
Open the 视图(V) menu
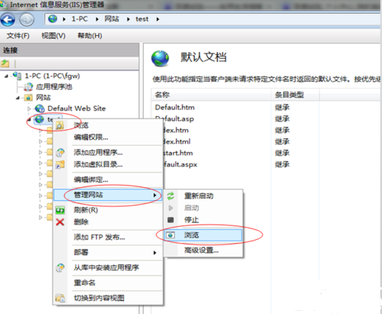coord(53,36)
